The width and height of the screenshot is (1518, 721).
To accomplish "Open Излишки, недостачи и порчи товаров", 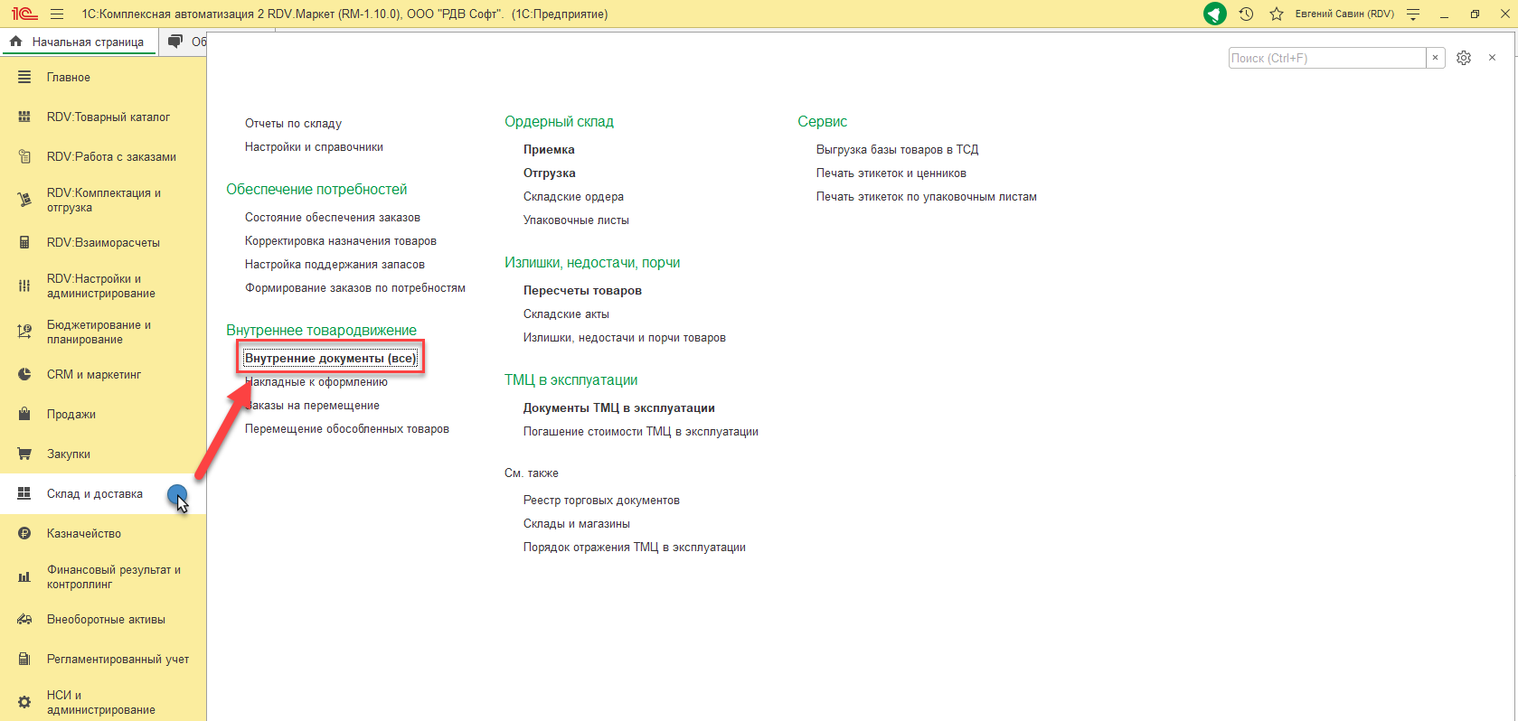I will [625, 338].
